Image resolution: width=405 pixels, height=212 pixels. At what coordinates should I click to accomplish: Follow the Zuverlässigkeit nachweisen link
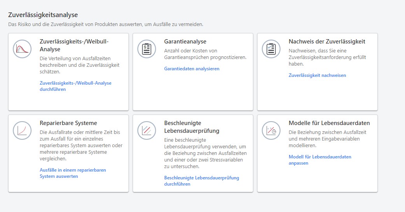[x=317, y=75]
